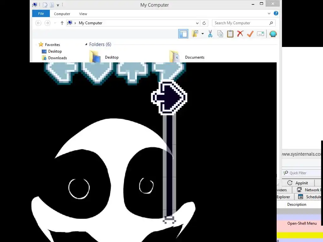Click the search magnifier icon
323x242 pixels.
coord(271,23)
